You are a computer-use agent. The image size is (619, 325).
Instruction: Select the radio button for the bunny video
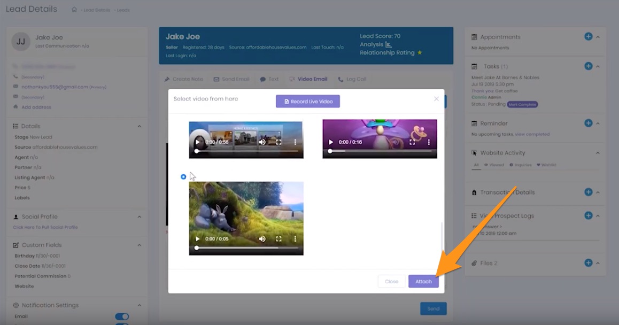click(183, 177)
